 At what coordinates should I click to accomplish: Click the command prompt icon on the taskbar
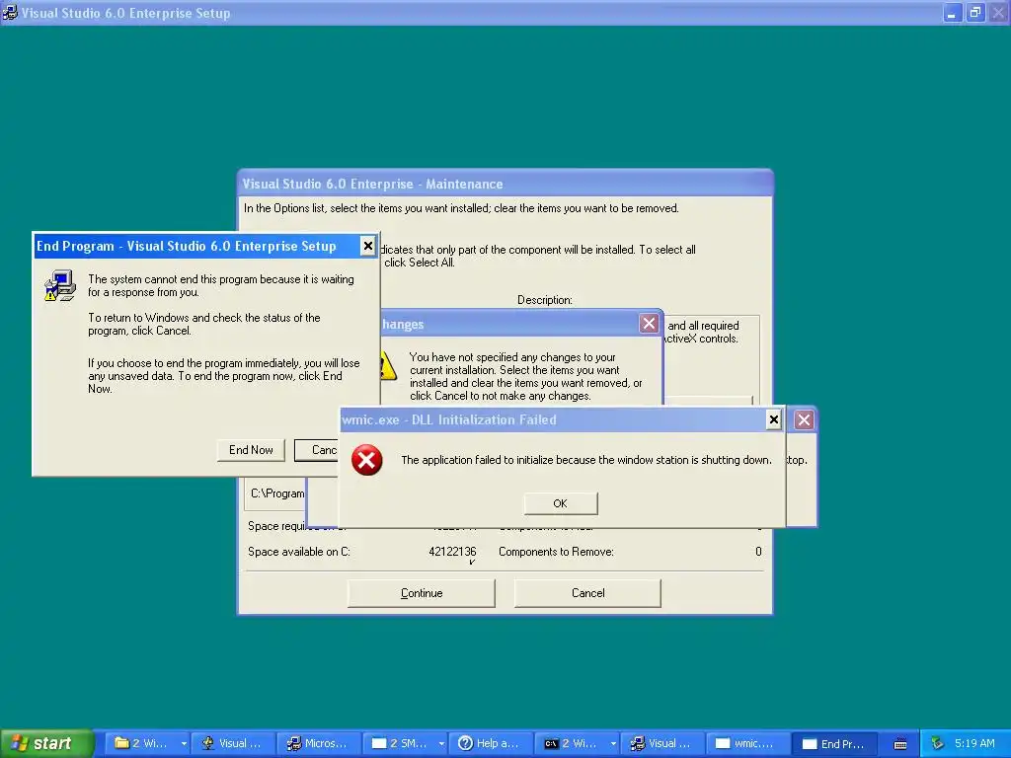[551, 744]
